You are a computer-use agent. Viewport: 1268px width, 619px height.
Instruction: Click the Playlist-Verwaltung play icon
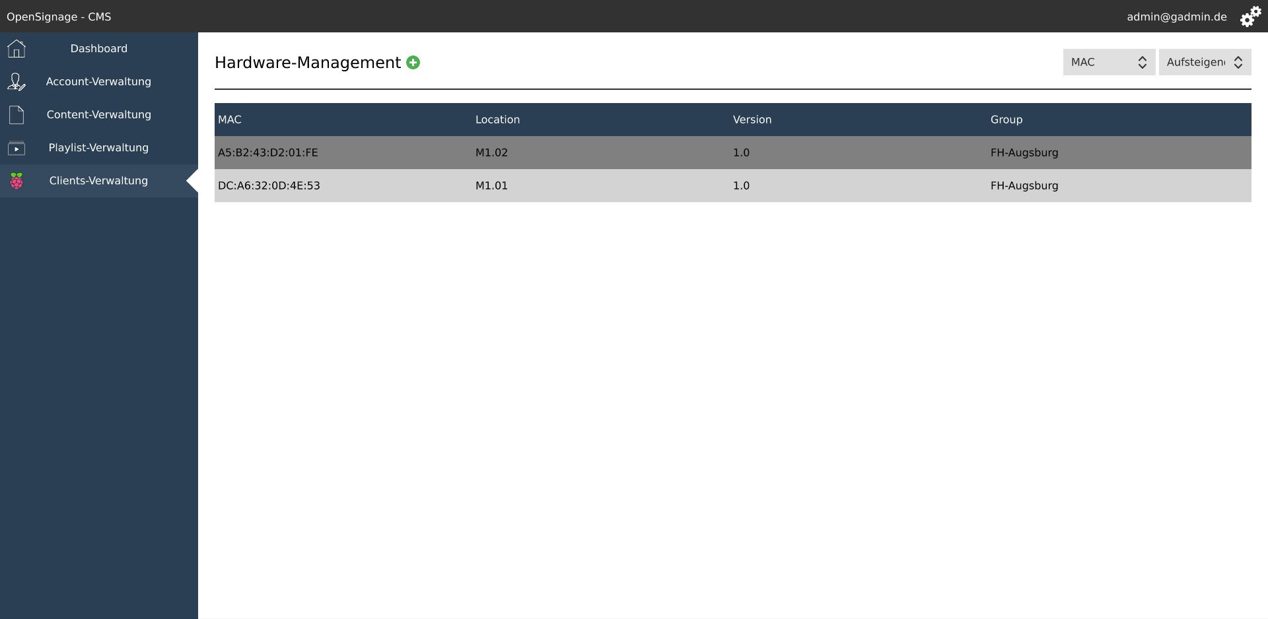tap(17, 148)
